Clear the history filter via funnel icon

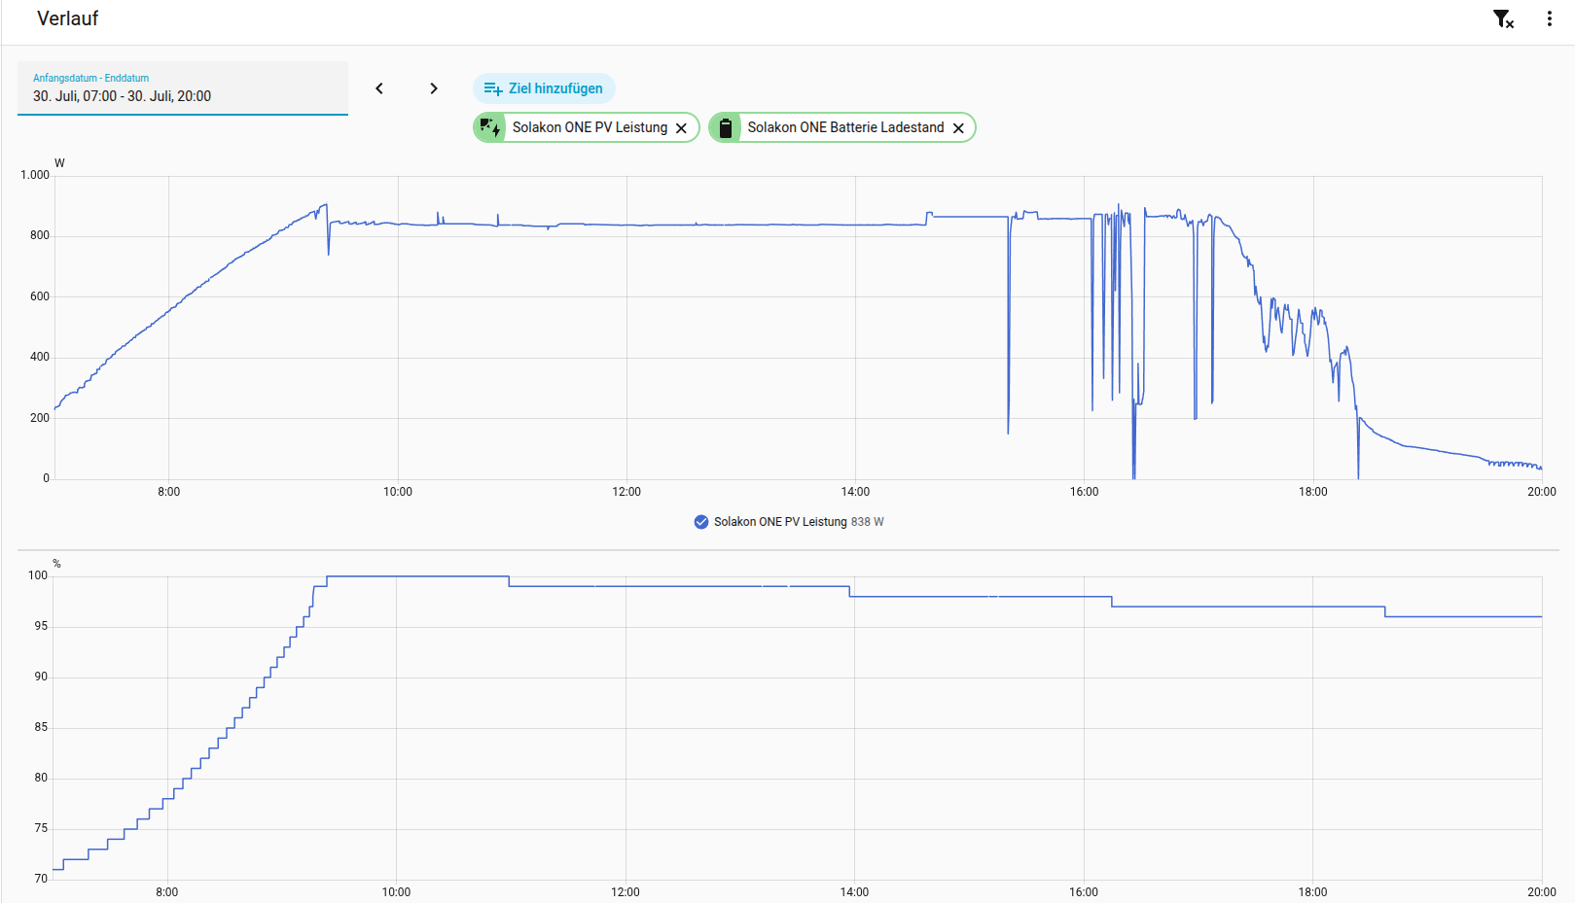pyautogui.click(x=1503, y=18)
